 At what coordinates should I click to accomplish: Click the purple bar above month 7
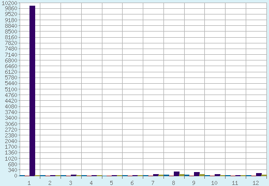point(156,175)
